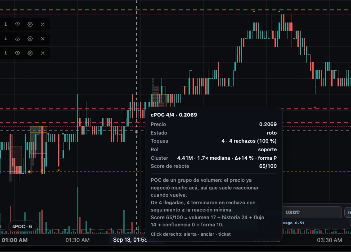Click 'Click derecho: alerta · anclar · ticket' hint
Image resolution: width=351 pixels, height=252 pixels.
click(191, 234)
